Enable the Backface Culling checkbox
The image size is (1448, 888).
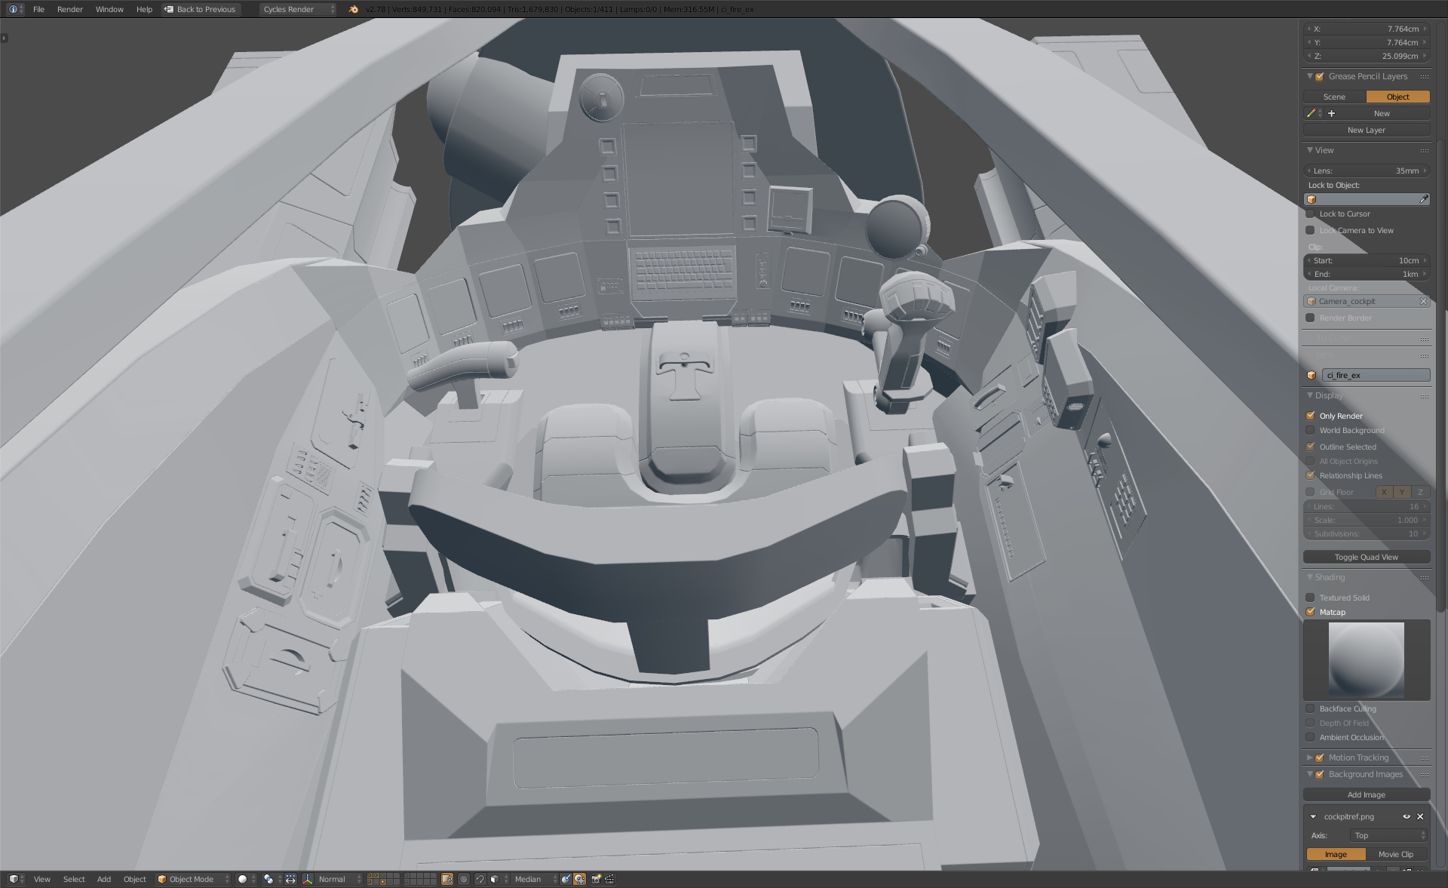1310,708
